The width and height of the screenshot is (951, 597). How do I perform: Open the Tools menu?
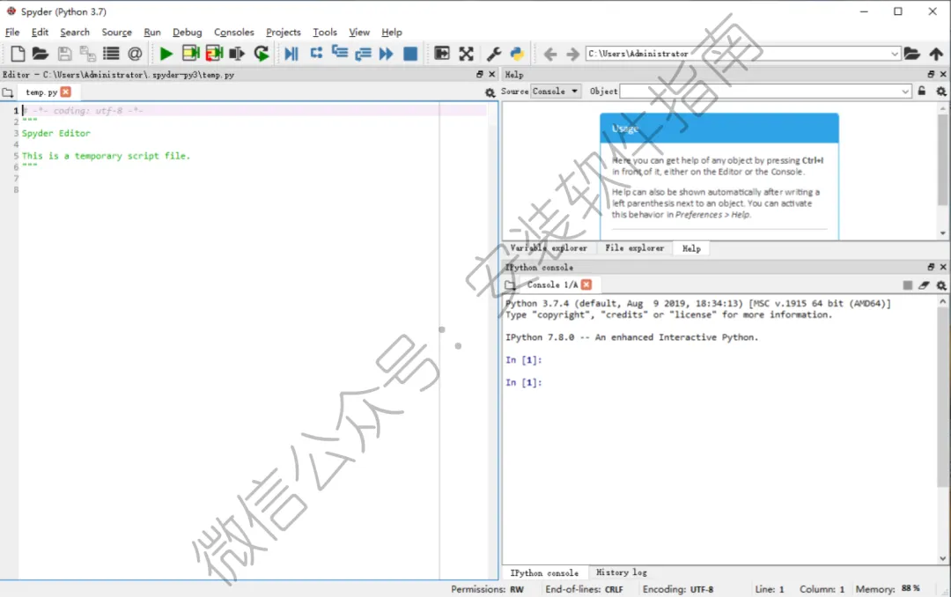(324, 33)
